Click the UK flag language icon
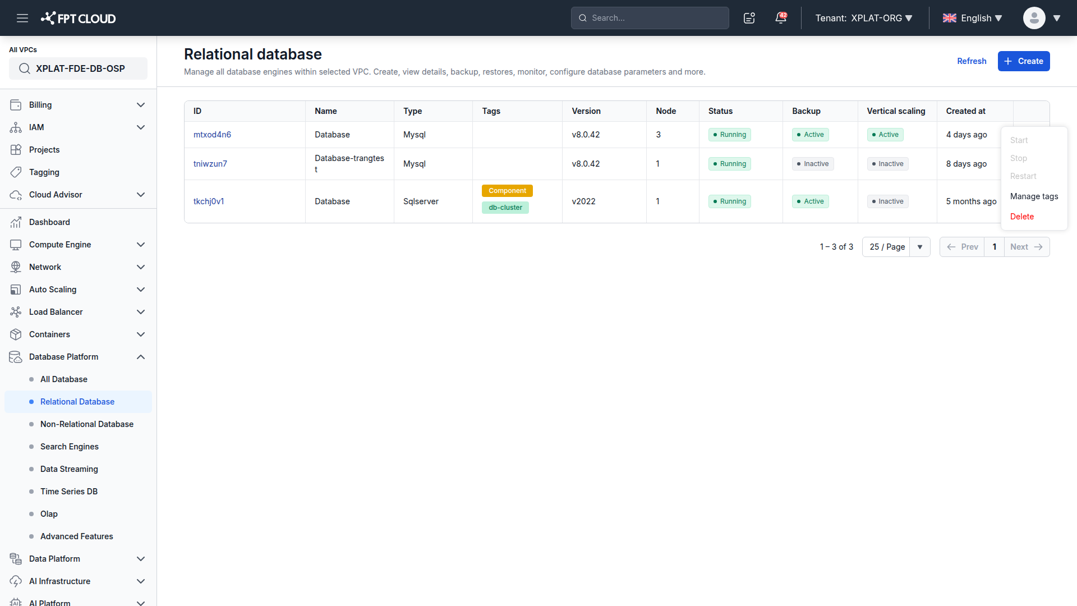The height and width of the screenshot is (606, 1077). 950,18
